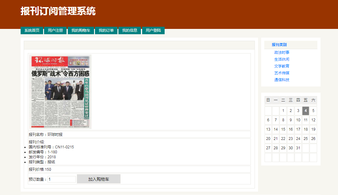Viewport: 338px width, 195px height.
Task: Select highlighted day 4 in calendar
Action: tap(306, 111)
